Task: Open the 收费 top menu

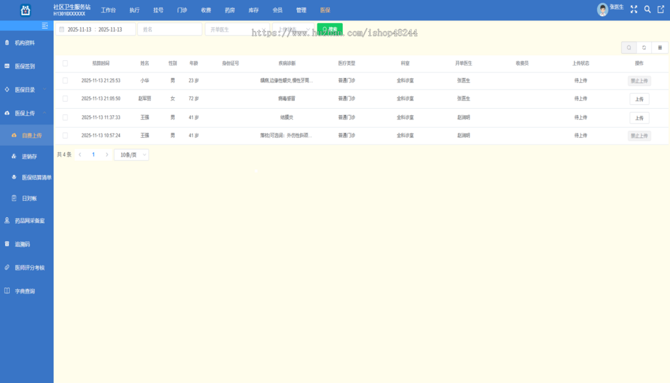Action: pyautogui.click(x=206, y=10)
